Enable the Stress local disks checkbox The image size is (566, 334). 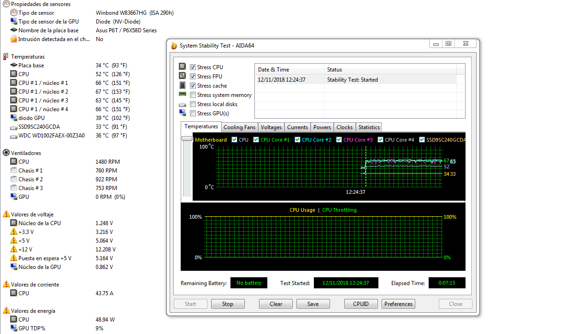click(x=193, y=104)
